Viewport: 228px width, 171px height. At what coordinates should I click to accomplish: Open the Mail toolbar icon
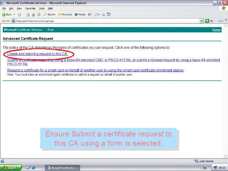pos(96,15)
